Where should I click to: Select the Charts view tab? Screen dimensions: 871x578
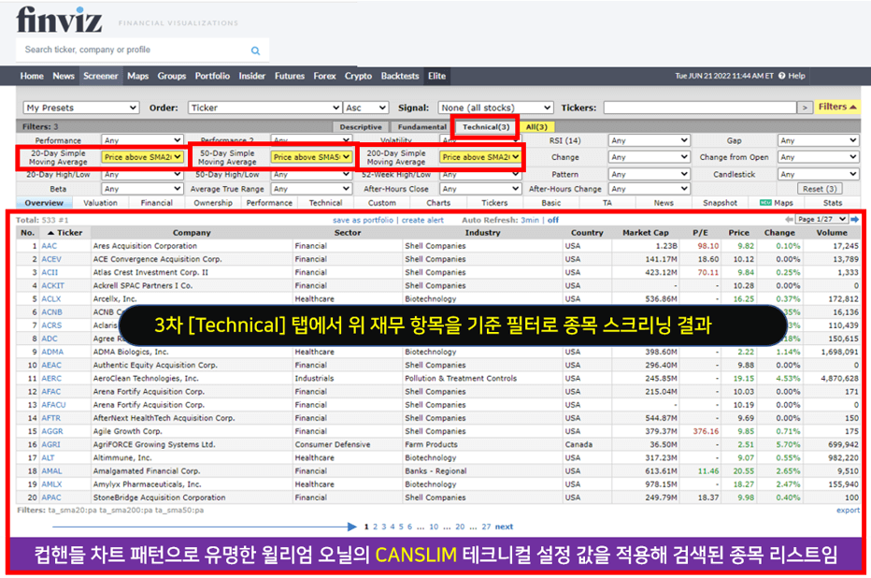click(x=438, y=203)
